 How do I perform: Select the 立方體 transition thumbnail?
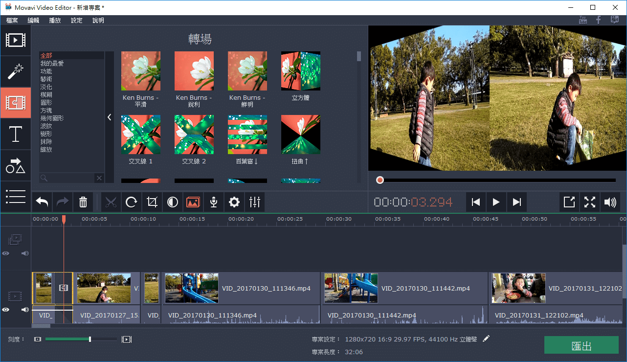[300, 70]
